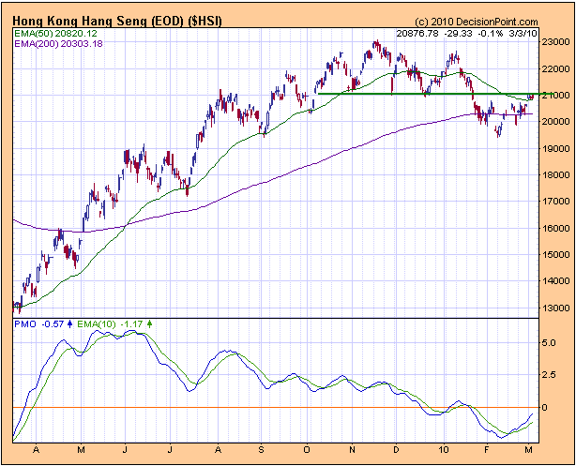This screenshot has height=466, width=576.
Task: Click the green horizontal support line
Action: click(422, 94)
